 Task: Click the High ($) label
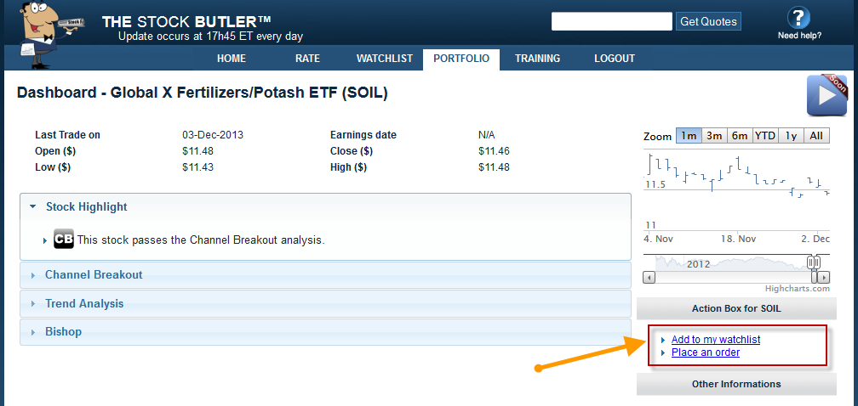tap(349, 167)
